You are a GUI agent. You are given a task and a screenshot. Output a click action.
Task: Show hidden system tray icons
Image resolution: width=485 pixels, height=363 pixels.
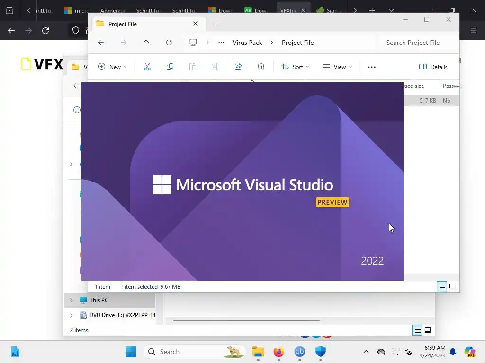point(366,352)
